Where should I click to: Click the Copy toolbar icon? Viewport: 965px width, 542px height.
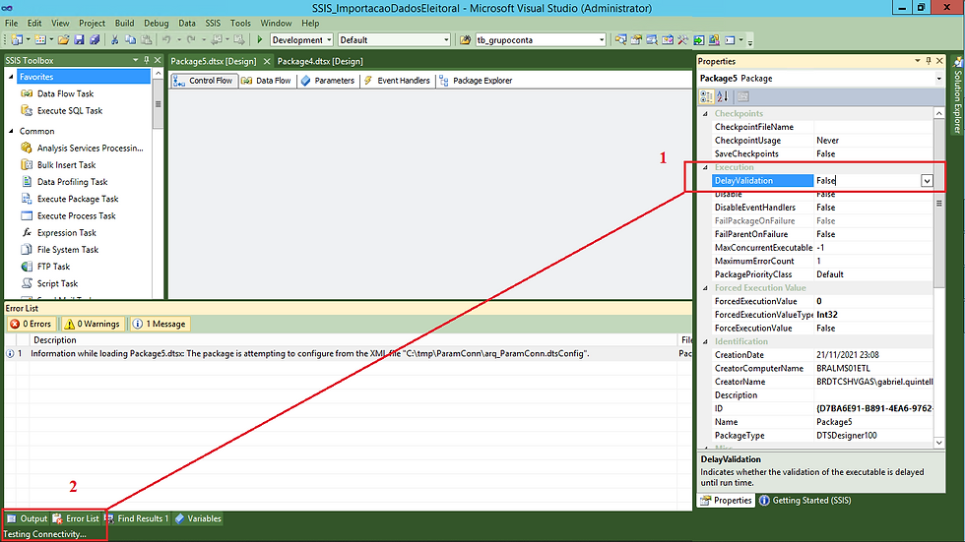[x=130, y=40]
